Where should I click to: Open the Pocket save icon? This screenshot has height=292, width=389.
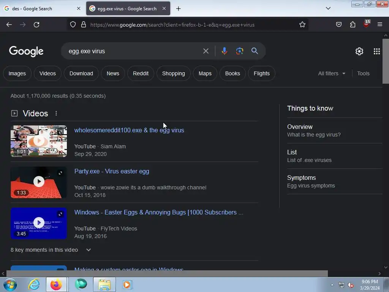[338, 25]
